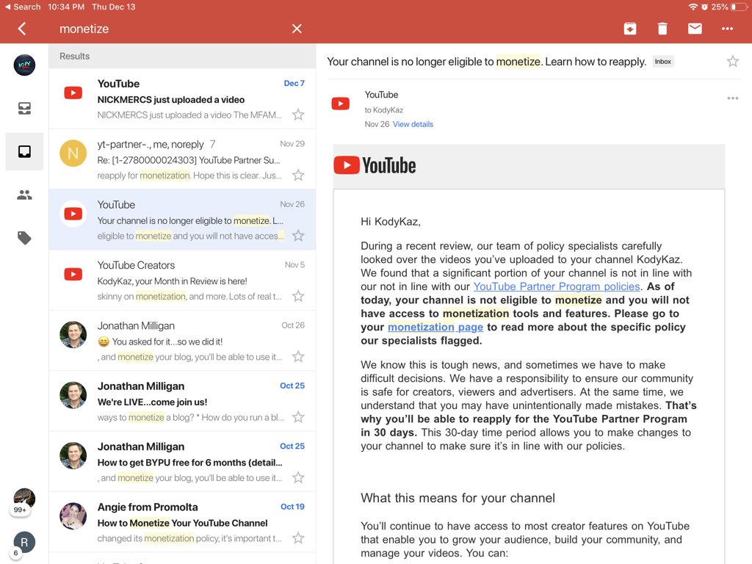Star the open email in the header
The image size is (752, 564).
pos(732,62)
